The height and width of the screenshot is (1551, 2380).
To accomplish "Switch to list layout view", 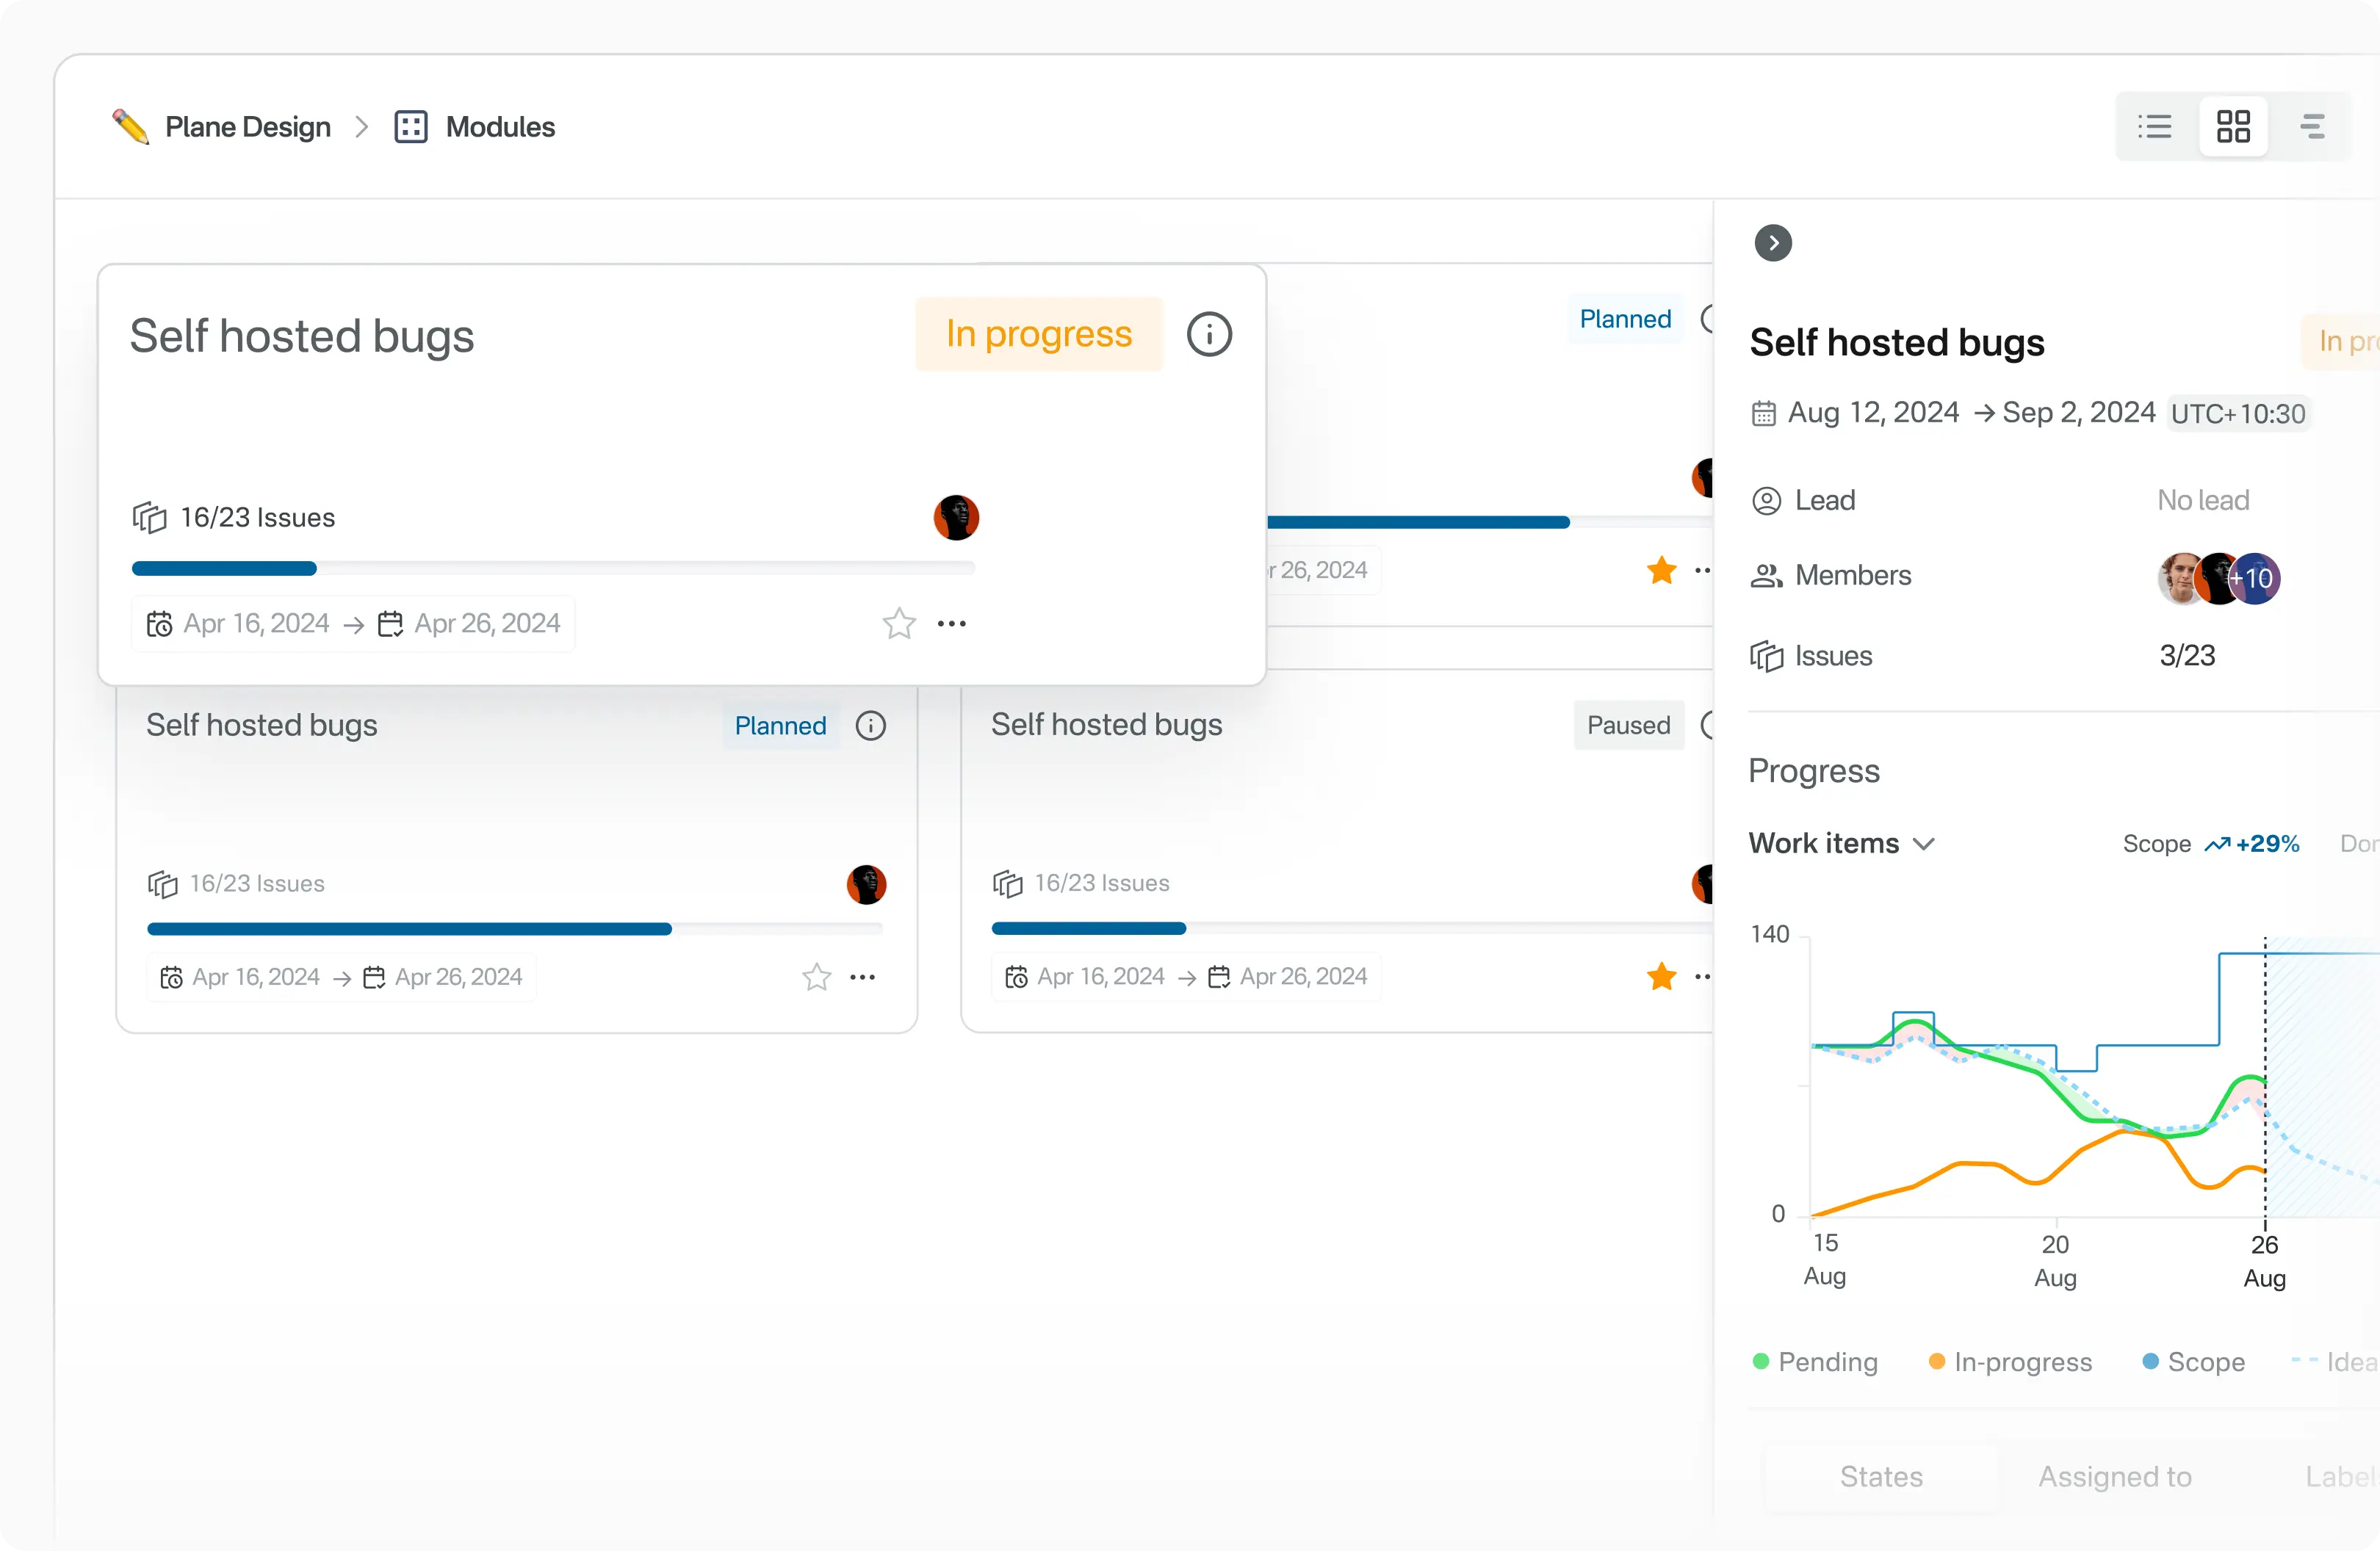I will (x=2154, y=127).
